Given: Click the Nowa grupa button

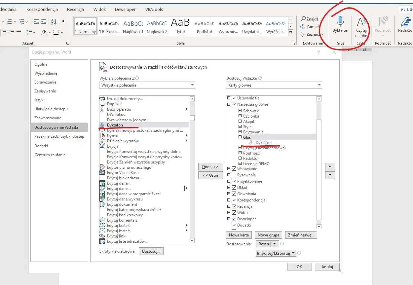Looking at the screenshot, I should pos(268,235).
